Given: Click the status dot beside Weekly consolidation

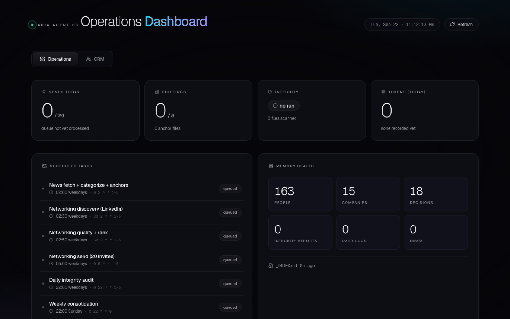Looking at the screenshot, I should click(x=43, y=308).
